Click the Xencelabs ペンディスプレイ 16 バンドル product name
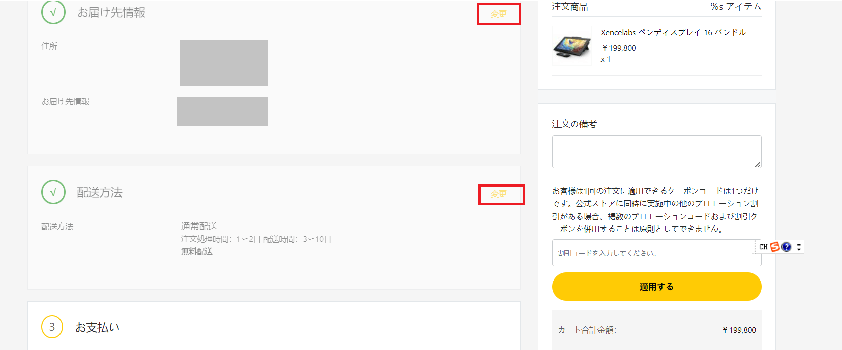This screenshot has height=350, width=842. (x=673, y=32)
